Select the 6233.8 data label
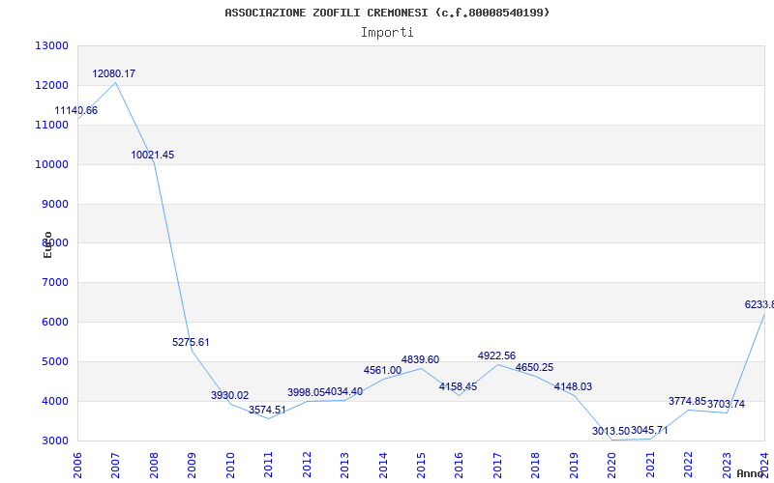Viewport: 774px width, 483px height. click(759, 305)
